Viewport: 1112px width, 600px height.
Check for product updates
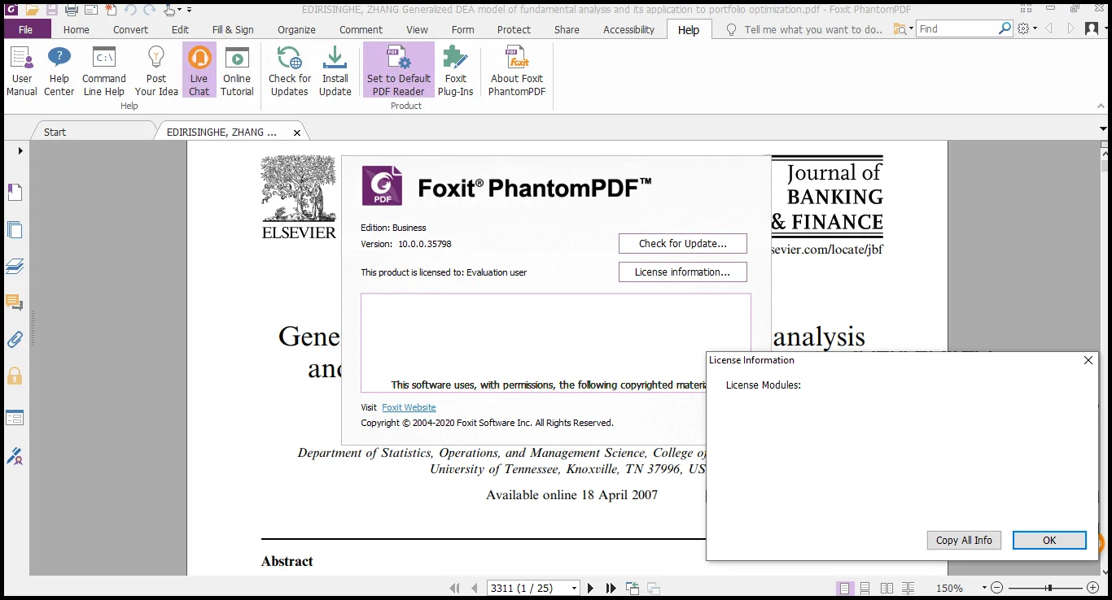coord(289,70)
